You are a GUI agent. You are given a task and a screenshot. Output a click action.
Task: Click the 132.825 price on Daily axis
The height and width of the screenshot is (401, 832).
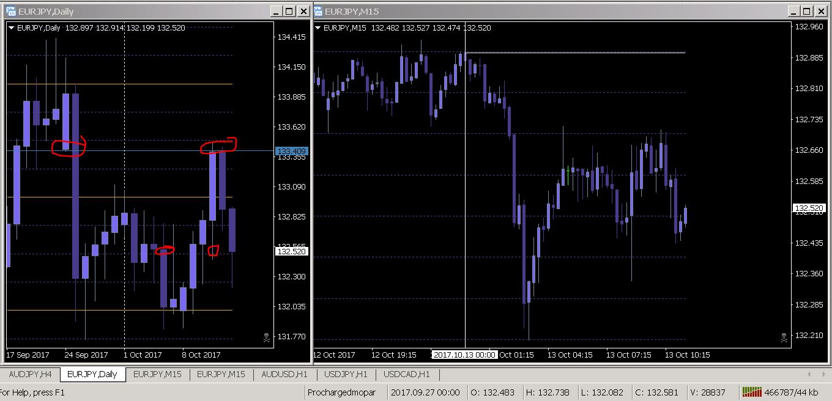(291, 217)
